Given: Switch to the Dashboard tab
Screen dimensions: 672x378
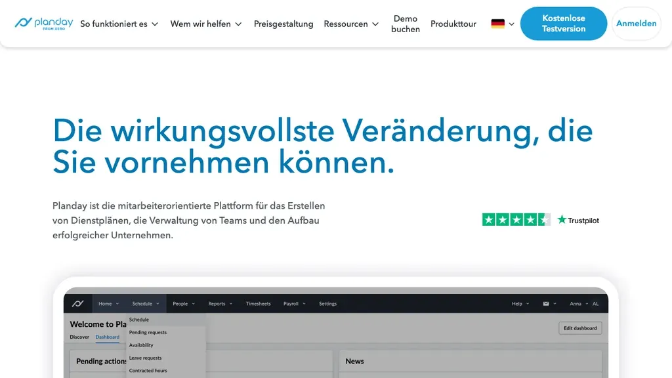Looking at the screenshot, I should click(107, 337).
